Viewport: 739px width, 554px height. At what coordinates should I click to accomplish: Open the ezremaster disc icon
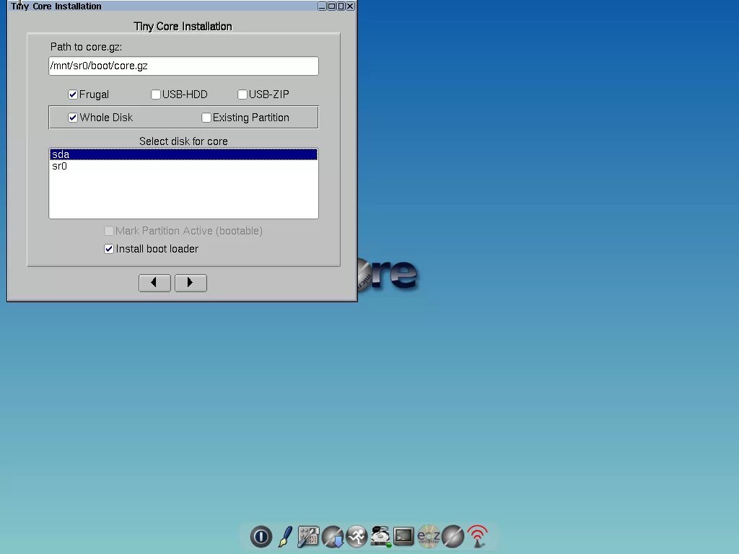[x=429, y=537]
